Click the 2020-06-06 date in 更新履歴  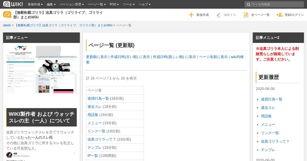(265, 89)
